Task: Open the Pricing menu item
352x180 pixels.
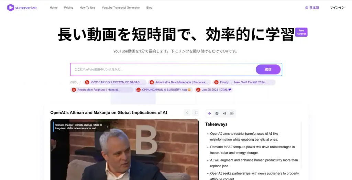Action: (68, 8)
